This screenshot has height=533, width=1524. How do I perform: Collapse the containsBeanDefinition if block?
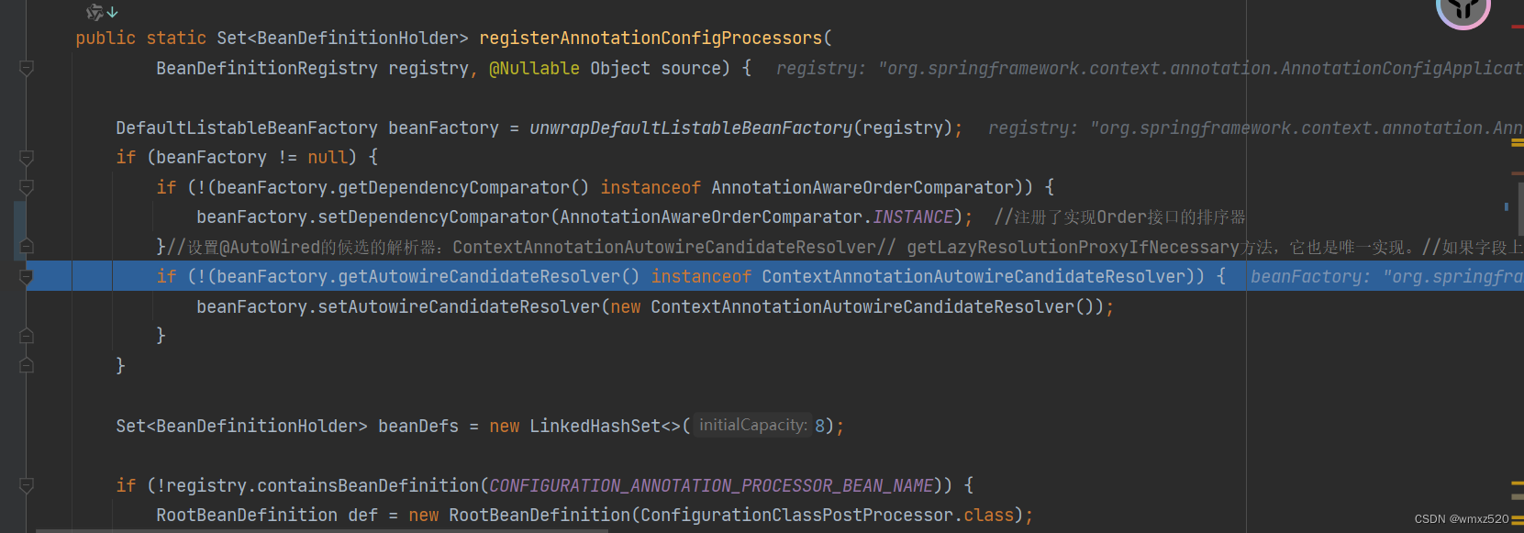tap(27, 485)
